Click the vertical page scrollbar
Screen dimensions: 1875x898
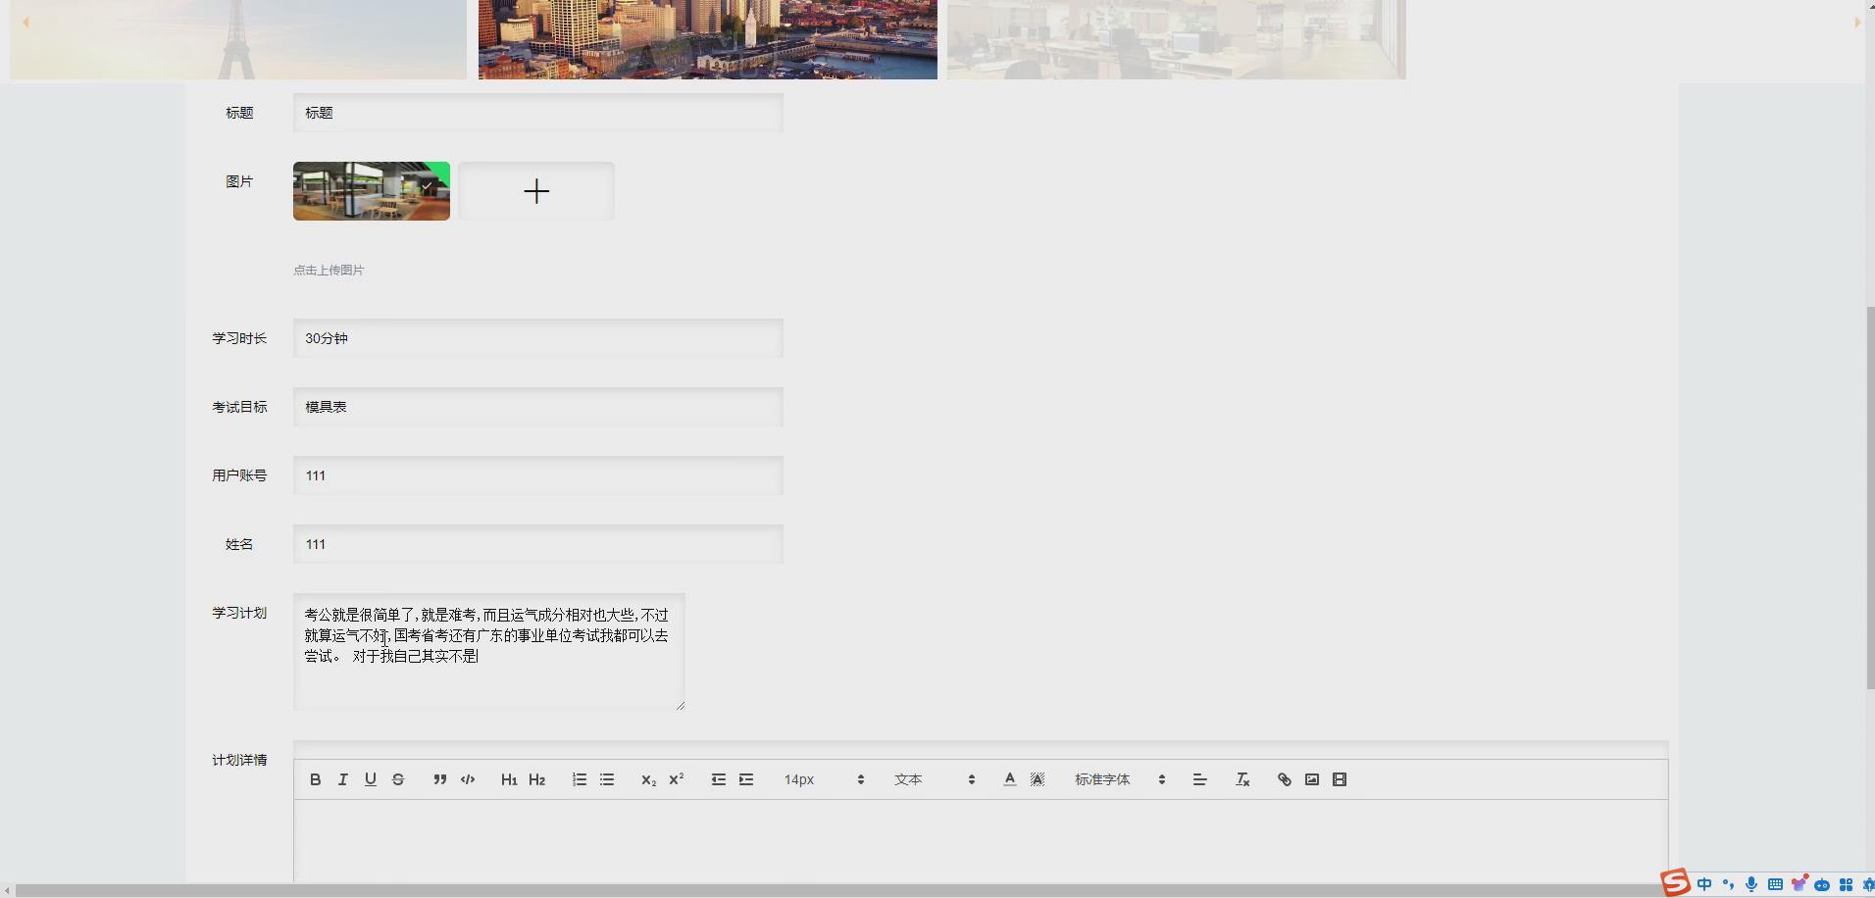click(1870, 498)
